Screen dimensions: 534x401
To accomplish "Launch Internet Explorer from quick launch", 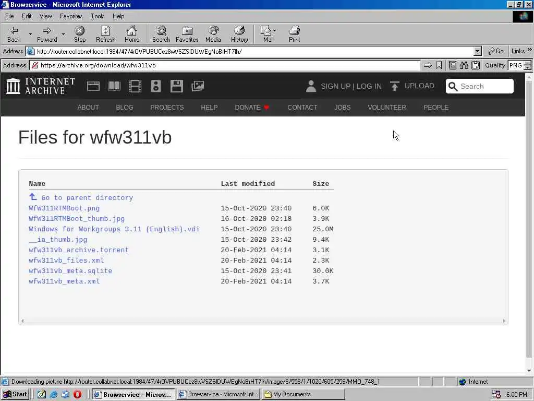I will (x=54, y=394).
